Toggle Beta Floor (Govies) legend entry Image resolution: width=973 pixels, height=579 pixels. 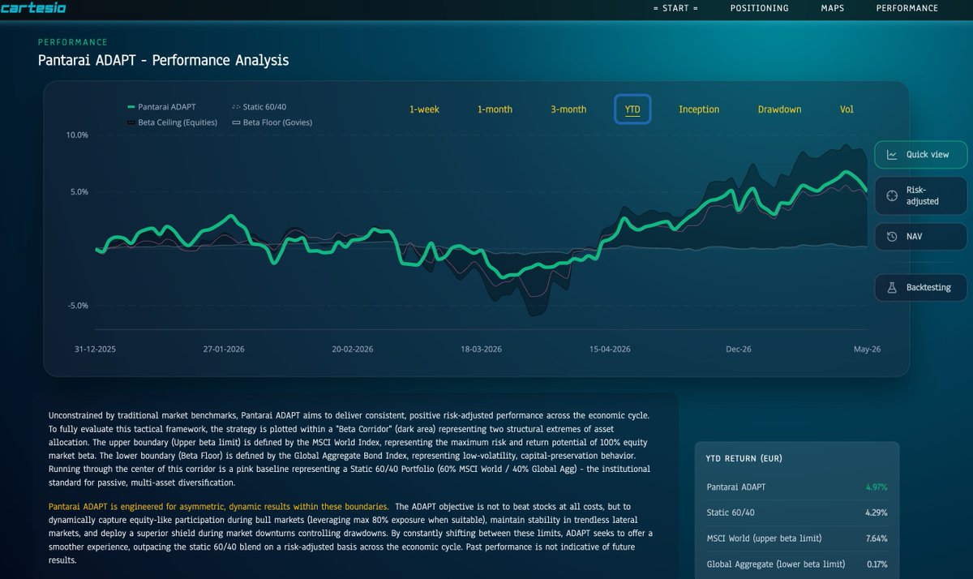pos(272,122)
